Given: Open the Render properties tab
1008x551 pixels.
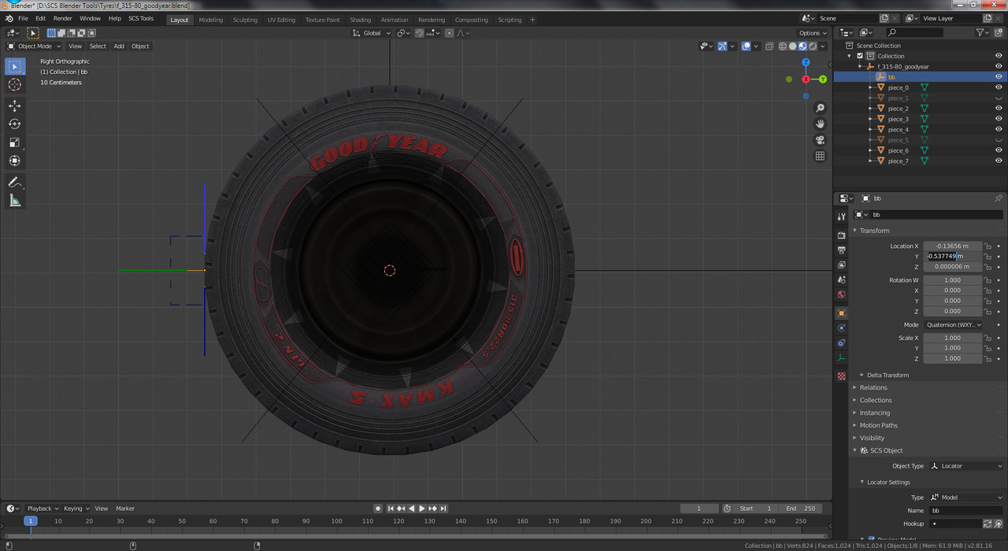Looking at the screenshot, I should [842, 235].
